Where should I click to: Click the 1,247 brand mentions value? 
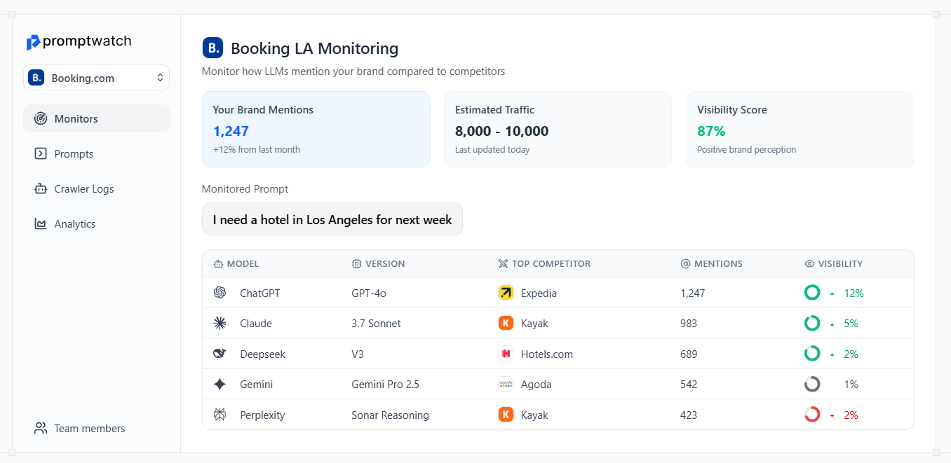click(x=231, y=131)
